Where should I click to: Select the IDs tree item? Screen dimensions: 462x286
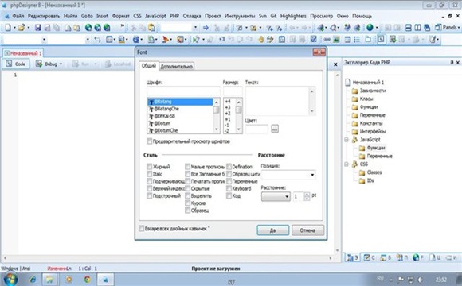point(370,181)
